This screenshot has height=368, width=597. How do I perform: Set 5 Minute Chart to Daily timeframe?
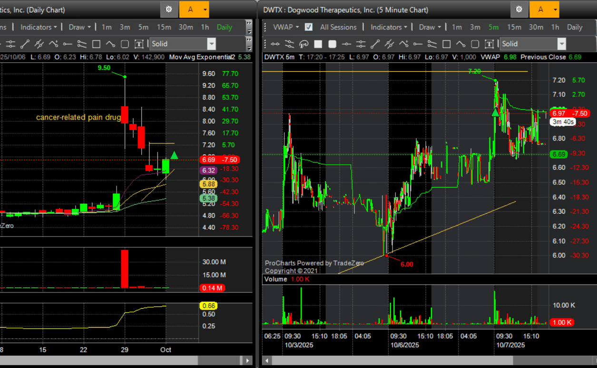pyautogui.click(x=575, y=27)
